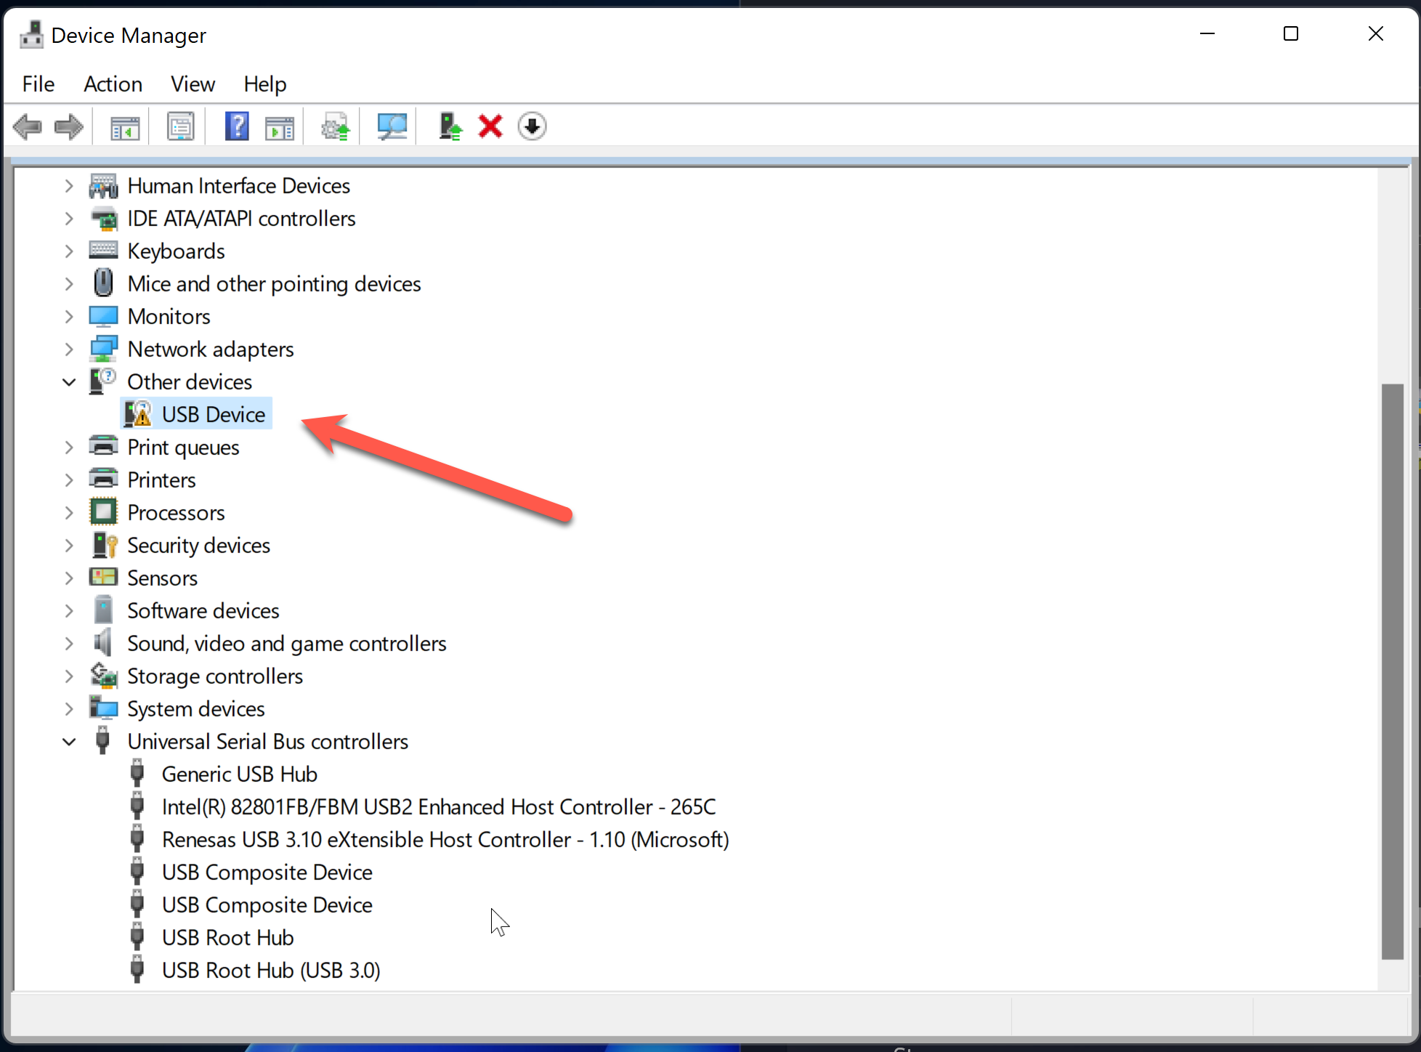Collapse Universal Serial Bus controllers category
The height and width of the screenshot is (1052, 1421).
click(69, 742)
